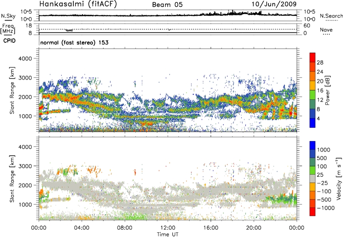
Task: Click the 'Velocity [m s⁻¹]' colorbar label
Action: [x=338, y=178]
